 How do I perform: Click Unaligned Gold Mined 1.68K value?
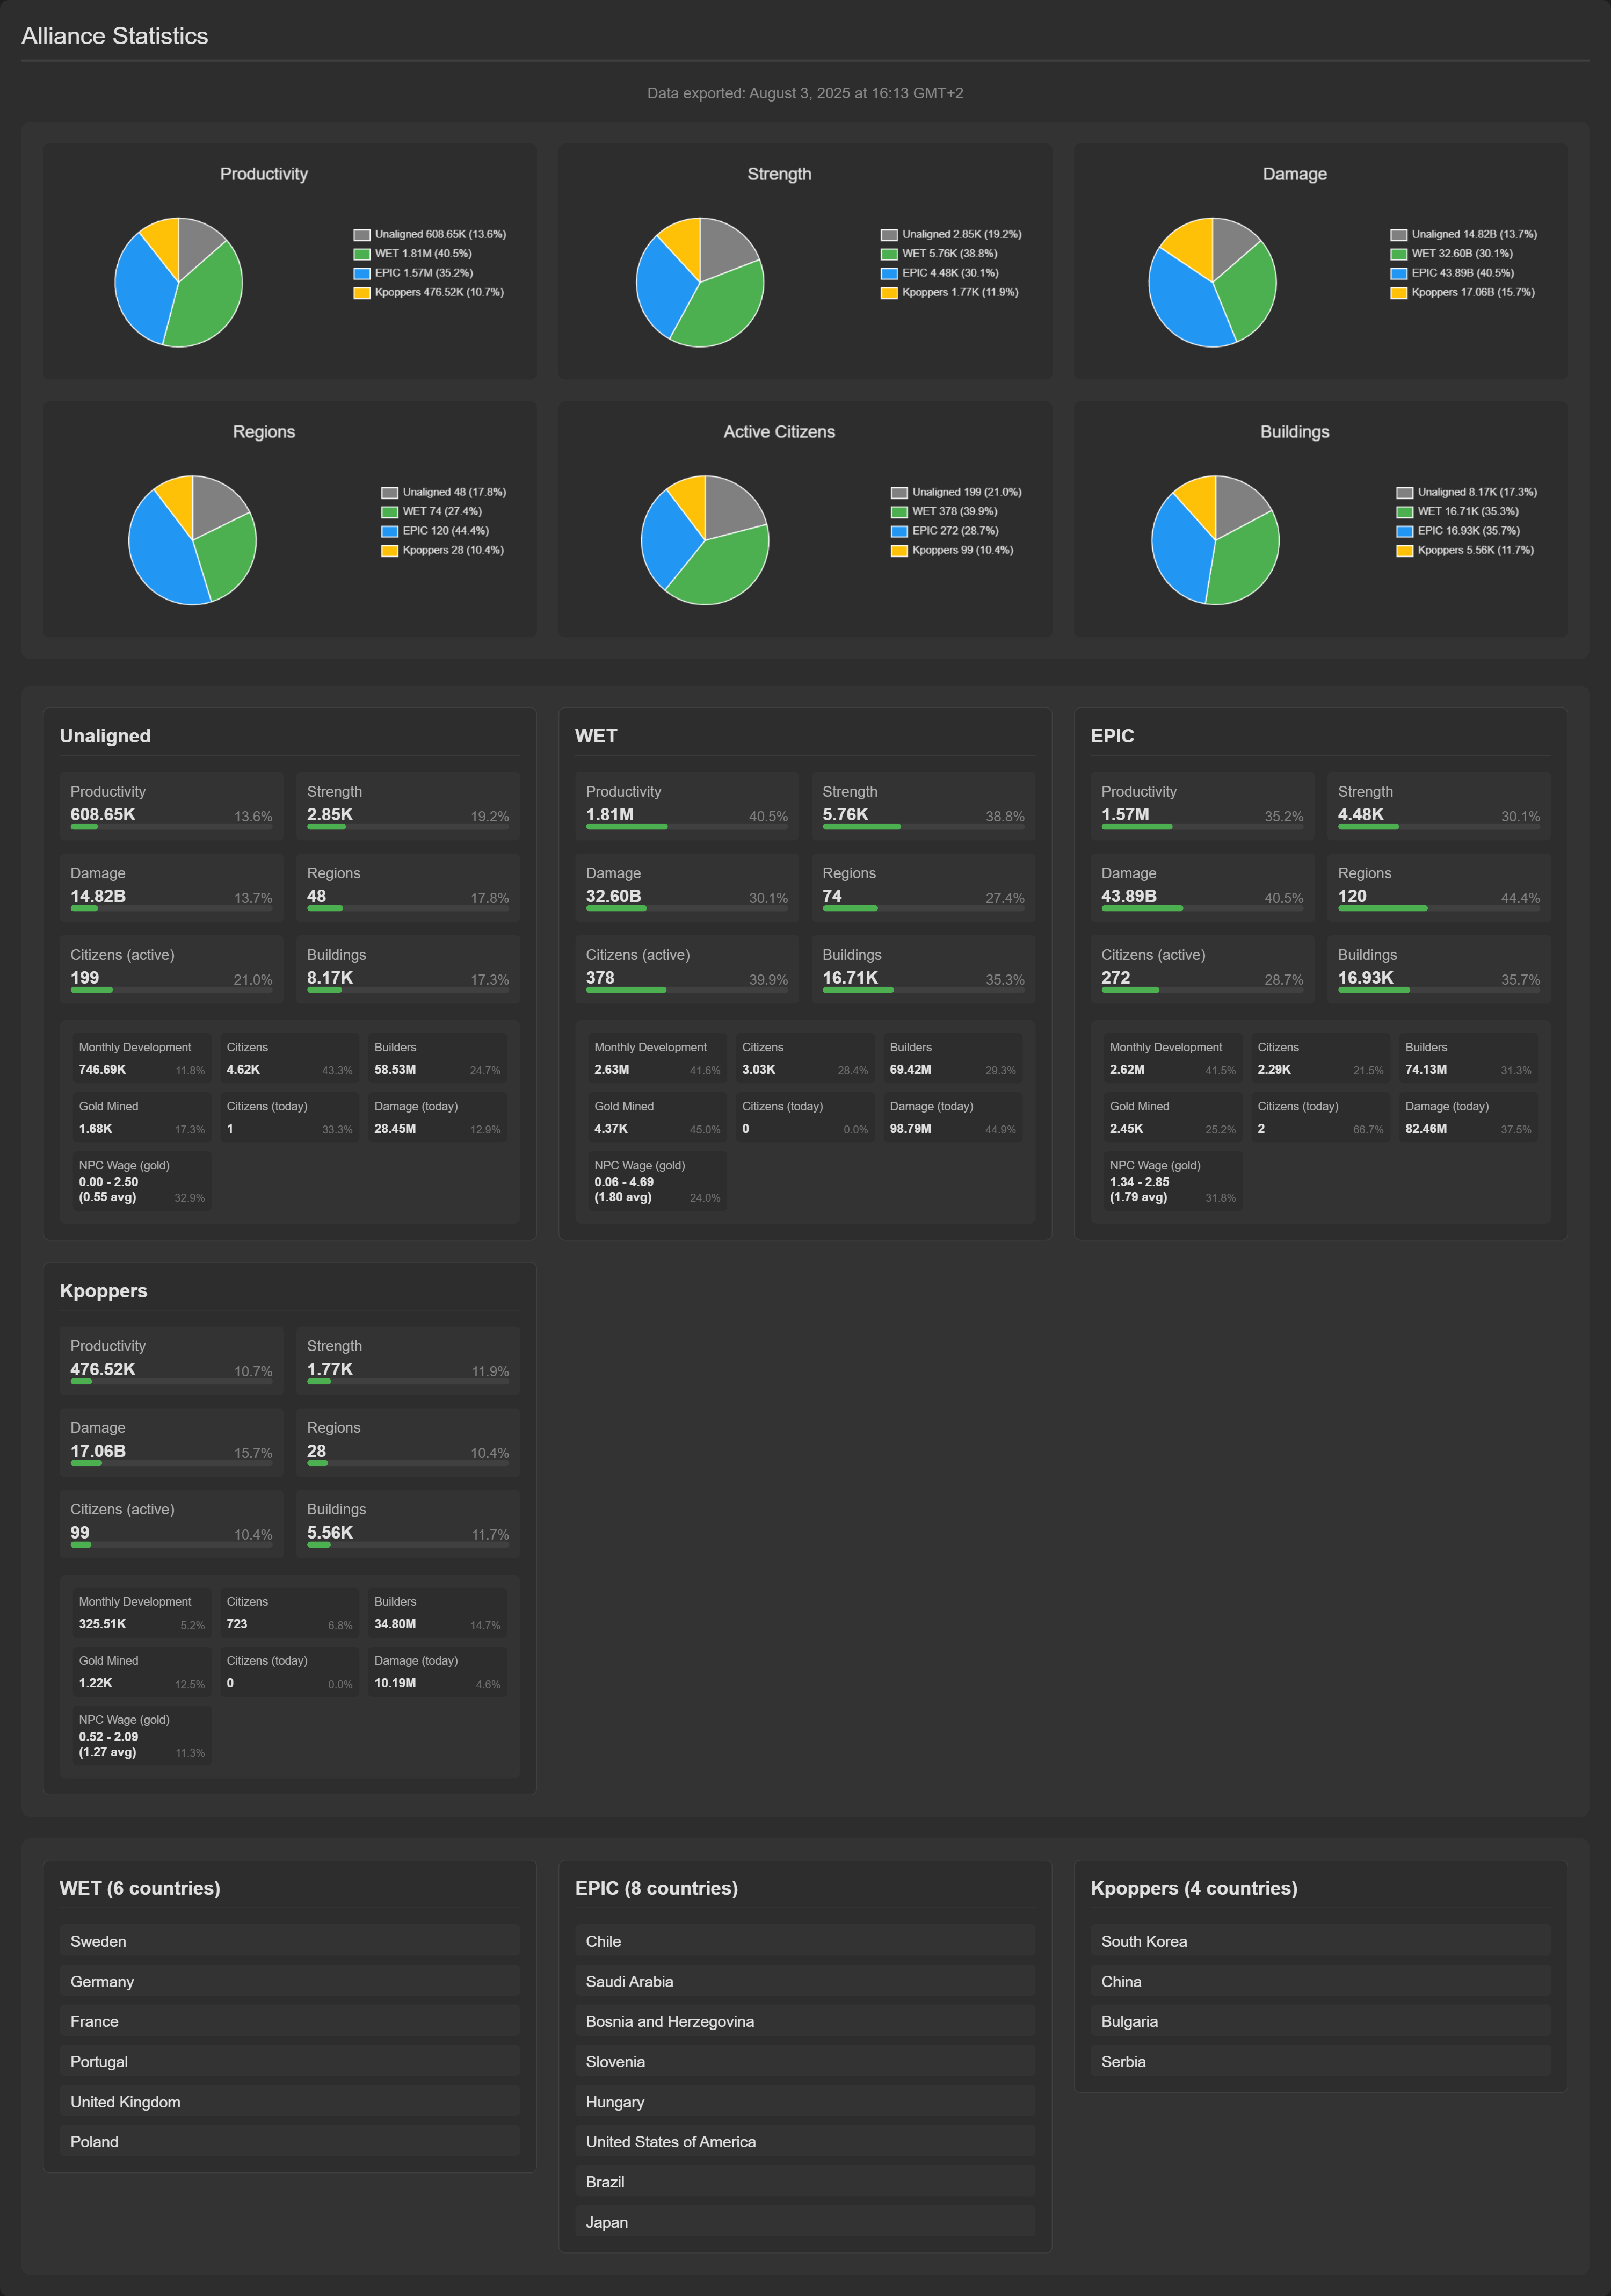[96, 1129]
